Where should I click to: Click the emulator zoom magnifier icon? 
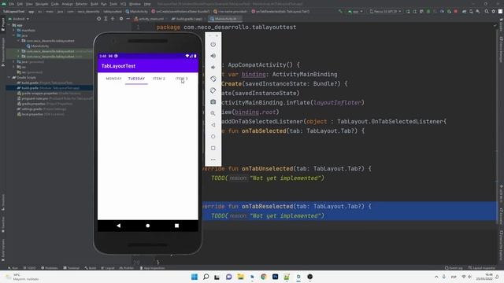point(213,113)
